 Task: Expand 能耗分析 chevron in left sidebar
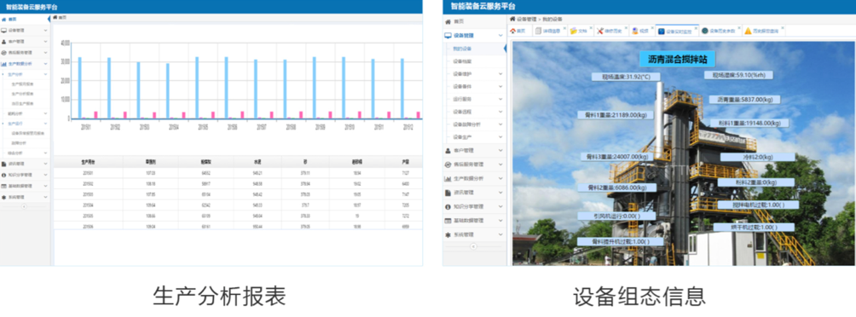click(x=46, y=113)
